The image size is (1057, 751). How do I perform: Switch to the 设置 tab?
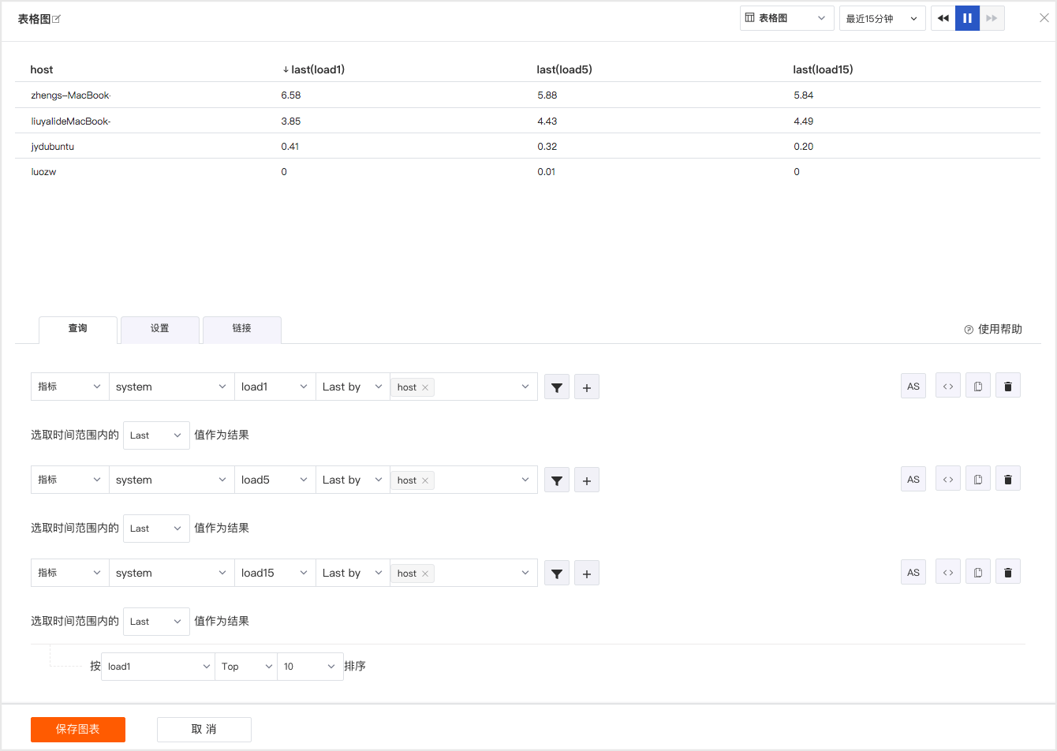[160, 329]
